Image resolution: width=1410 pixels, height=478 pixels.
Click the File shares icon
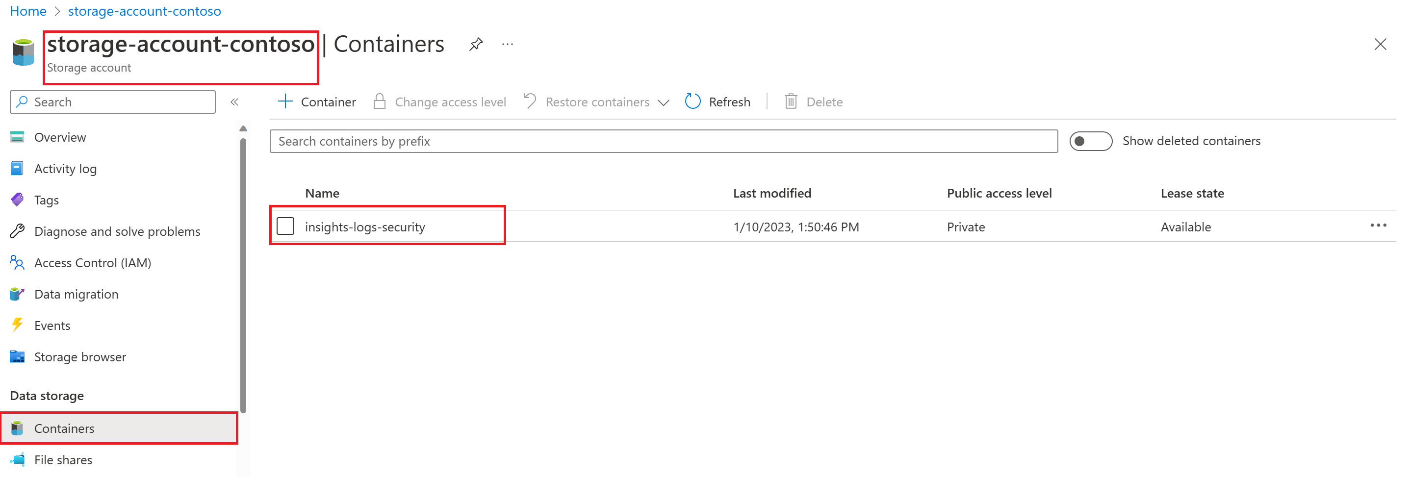coord(17,459)
